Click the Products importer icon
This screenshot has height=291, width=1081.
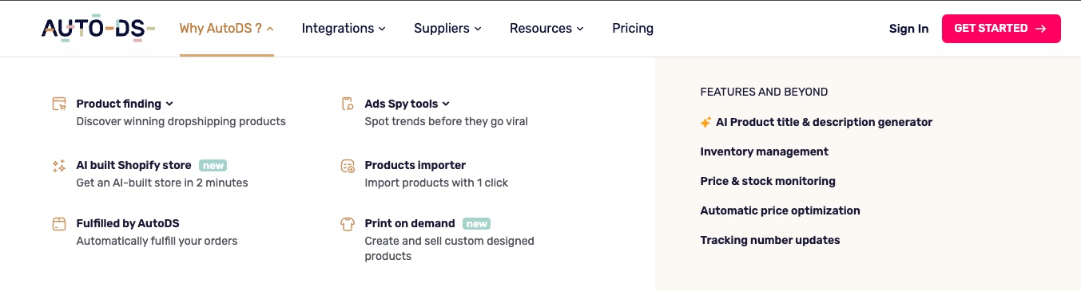(x=348, y=166)
